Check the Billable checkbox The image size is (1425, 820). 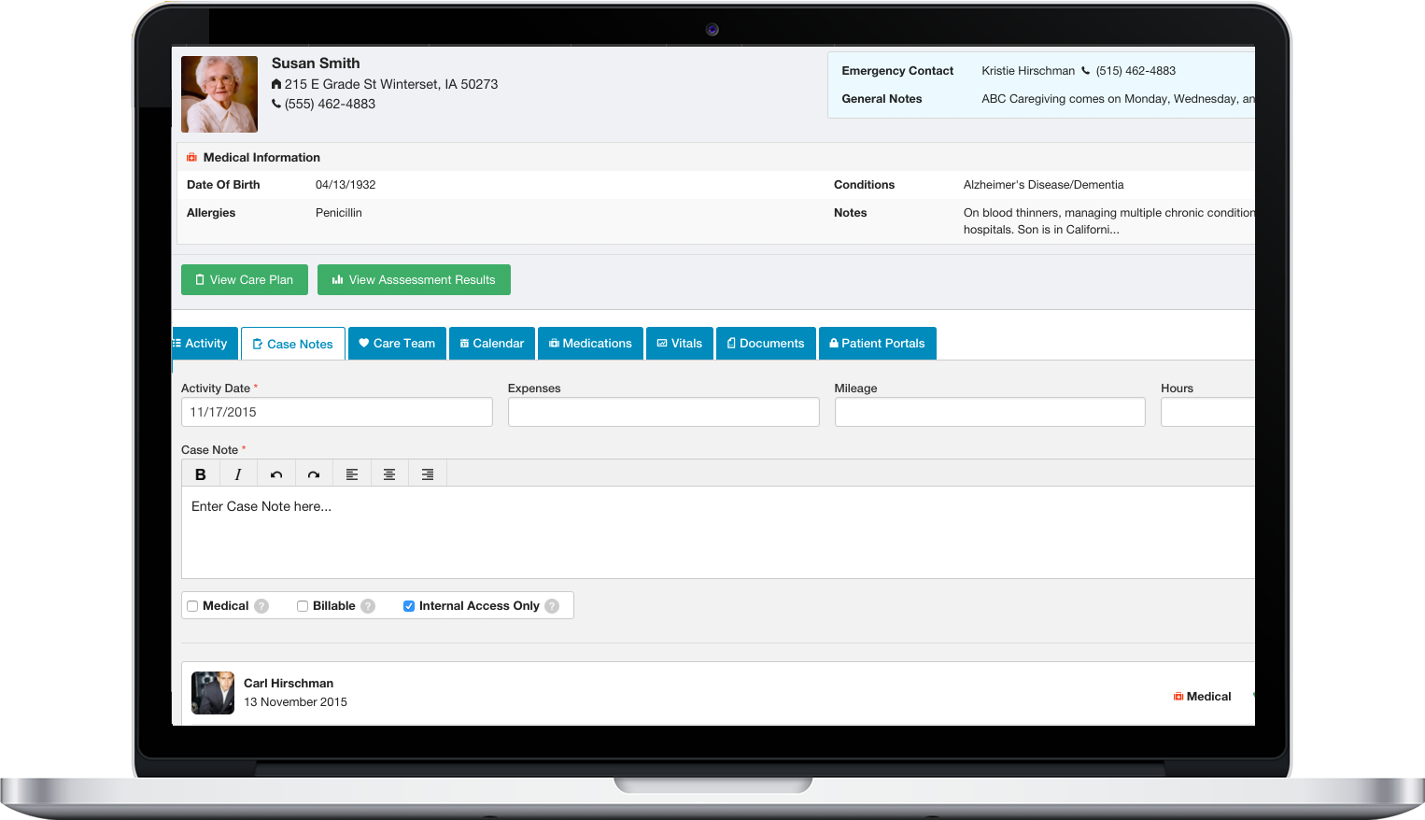(x=303, y=606)
